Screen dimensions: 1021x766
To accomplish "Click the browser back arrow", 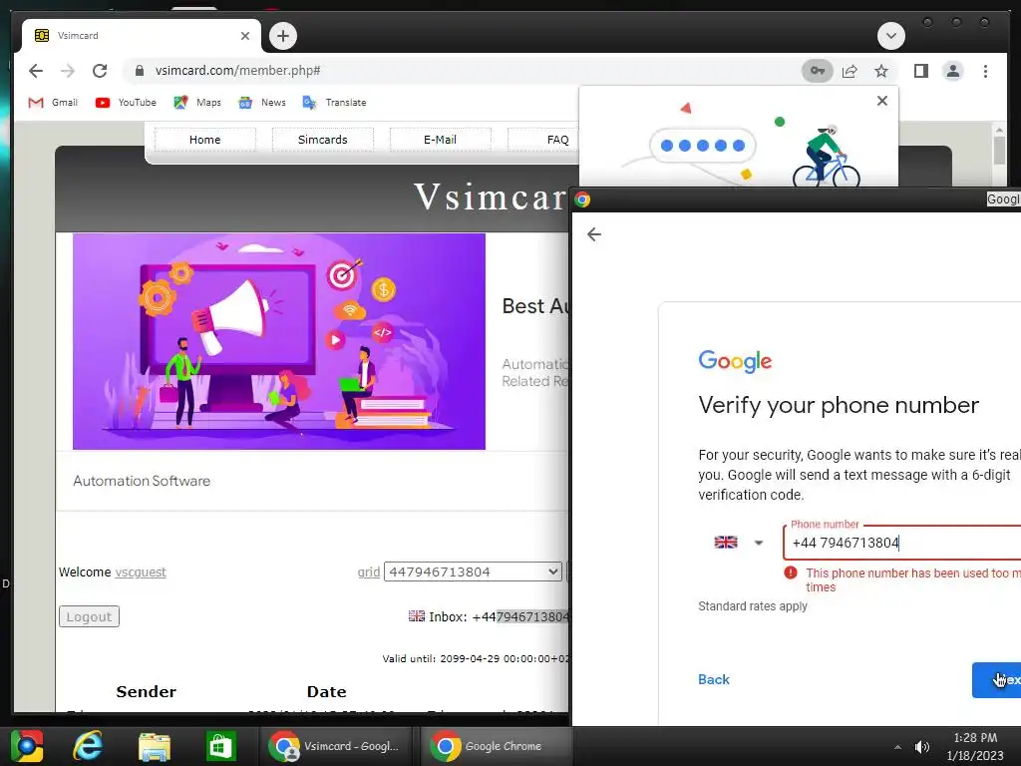I will pos(36,71).
